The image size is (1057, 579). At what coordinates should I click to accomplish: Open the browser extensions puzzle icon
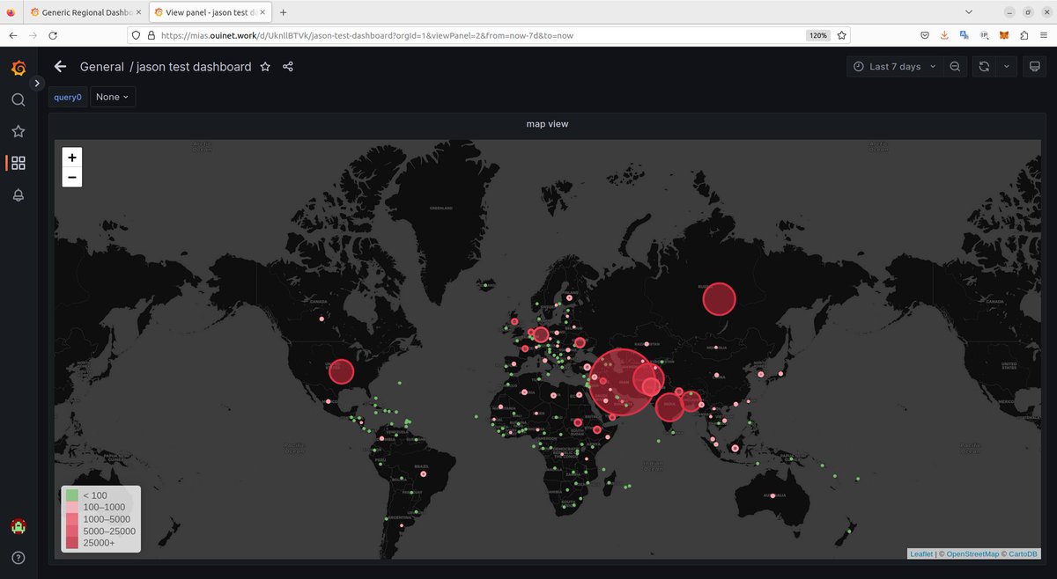tap(1024, 35)
